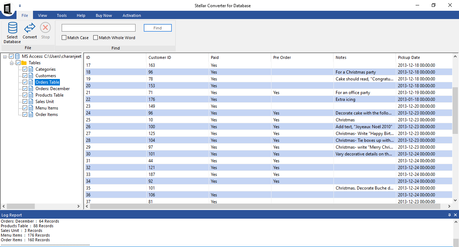Click the Select Database icon
The width and height of the screenshot is (459, 247).
pos(13,28)
